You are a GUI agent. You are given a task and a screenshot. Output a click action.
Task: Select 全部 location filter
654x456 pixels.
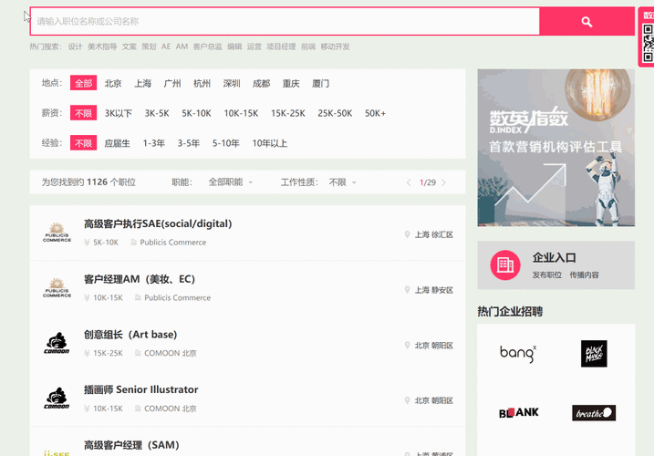(83, 83)
